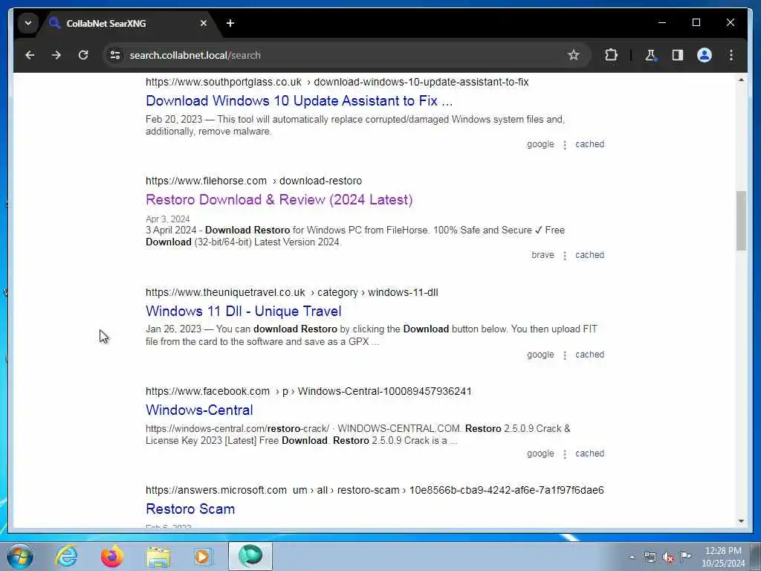Open cached copy of Southport Glass result
This screenshot has height=571, width=761.
[x=589, y=144]
